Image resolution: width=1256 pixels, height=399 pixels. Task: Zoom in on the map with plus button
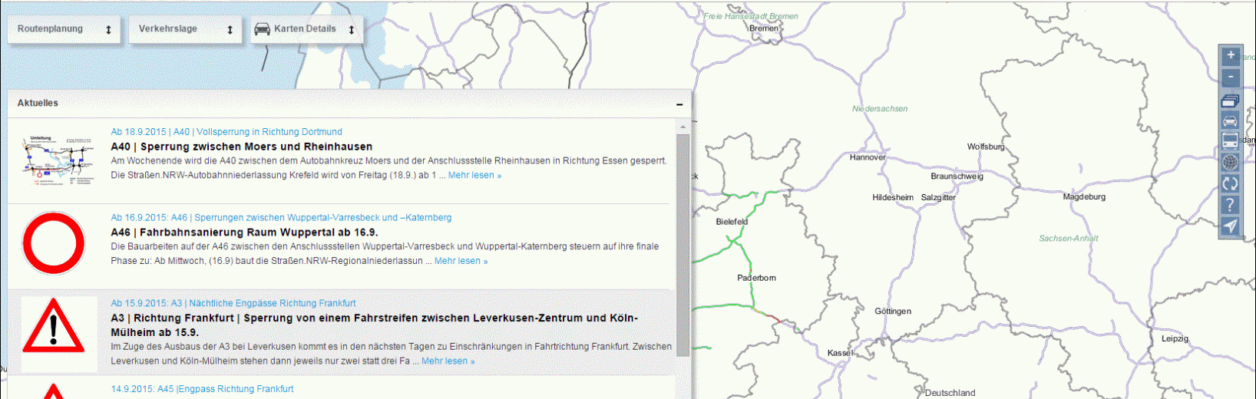1230,55
